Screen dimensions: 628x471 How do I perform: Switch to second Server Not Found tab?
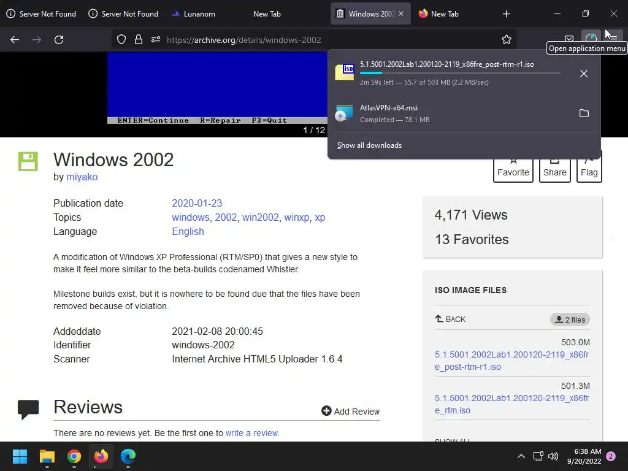[x=123, y=14]
